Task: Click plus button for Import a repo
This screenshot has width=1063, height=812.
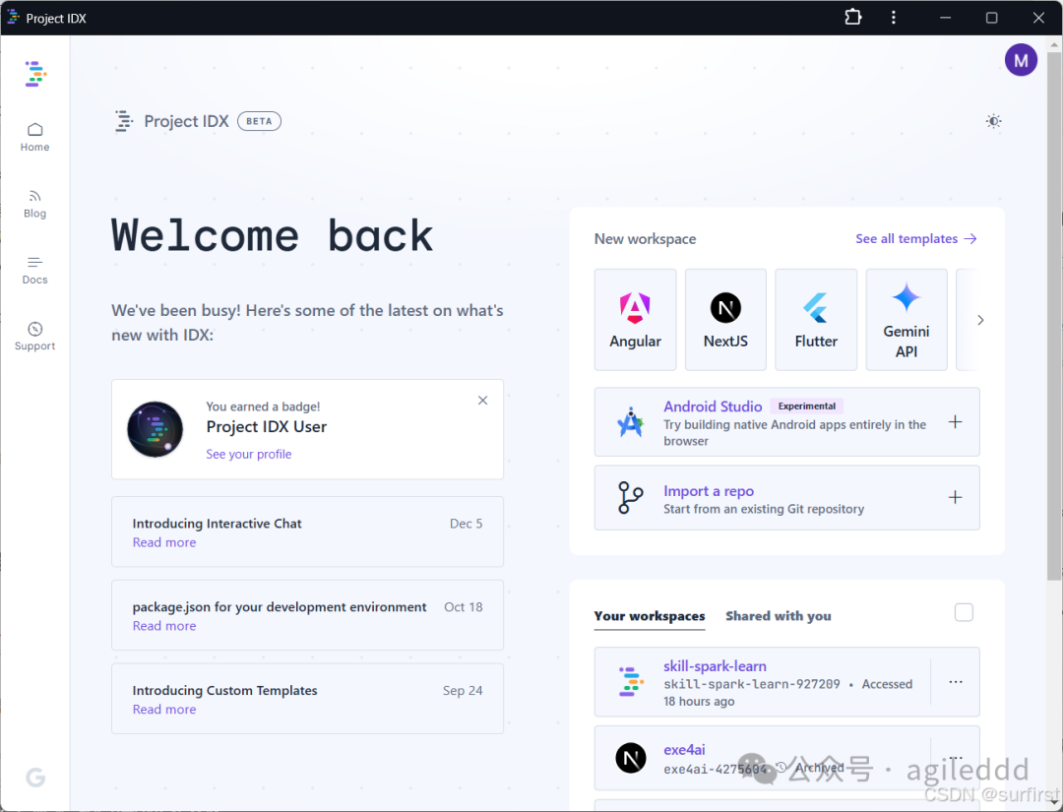Action: (x=955, y=497)
